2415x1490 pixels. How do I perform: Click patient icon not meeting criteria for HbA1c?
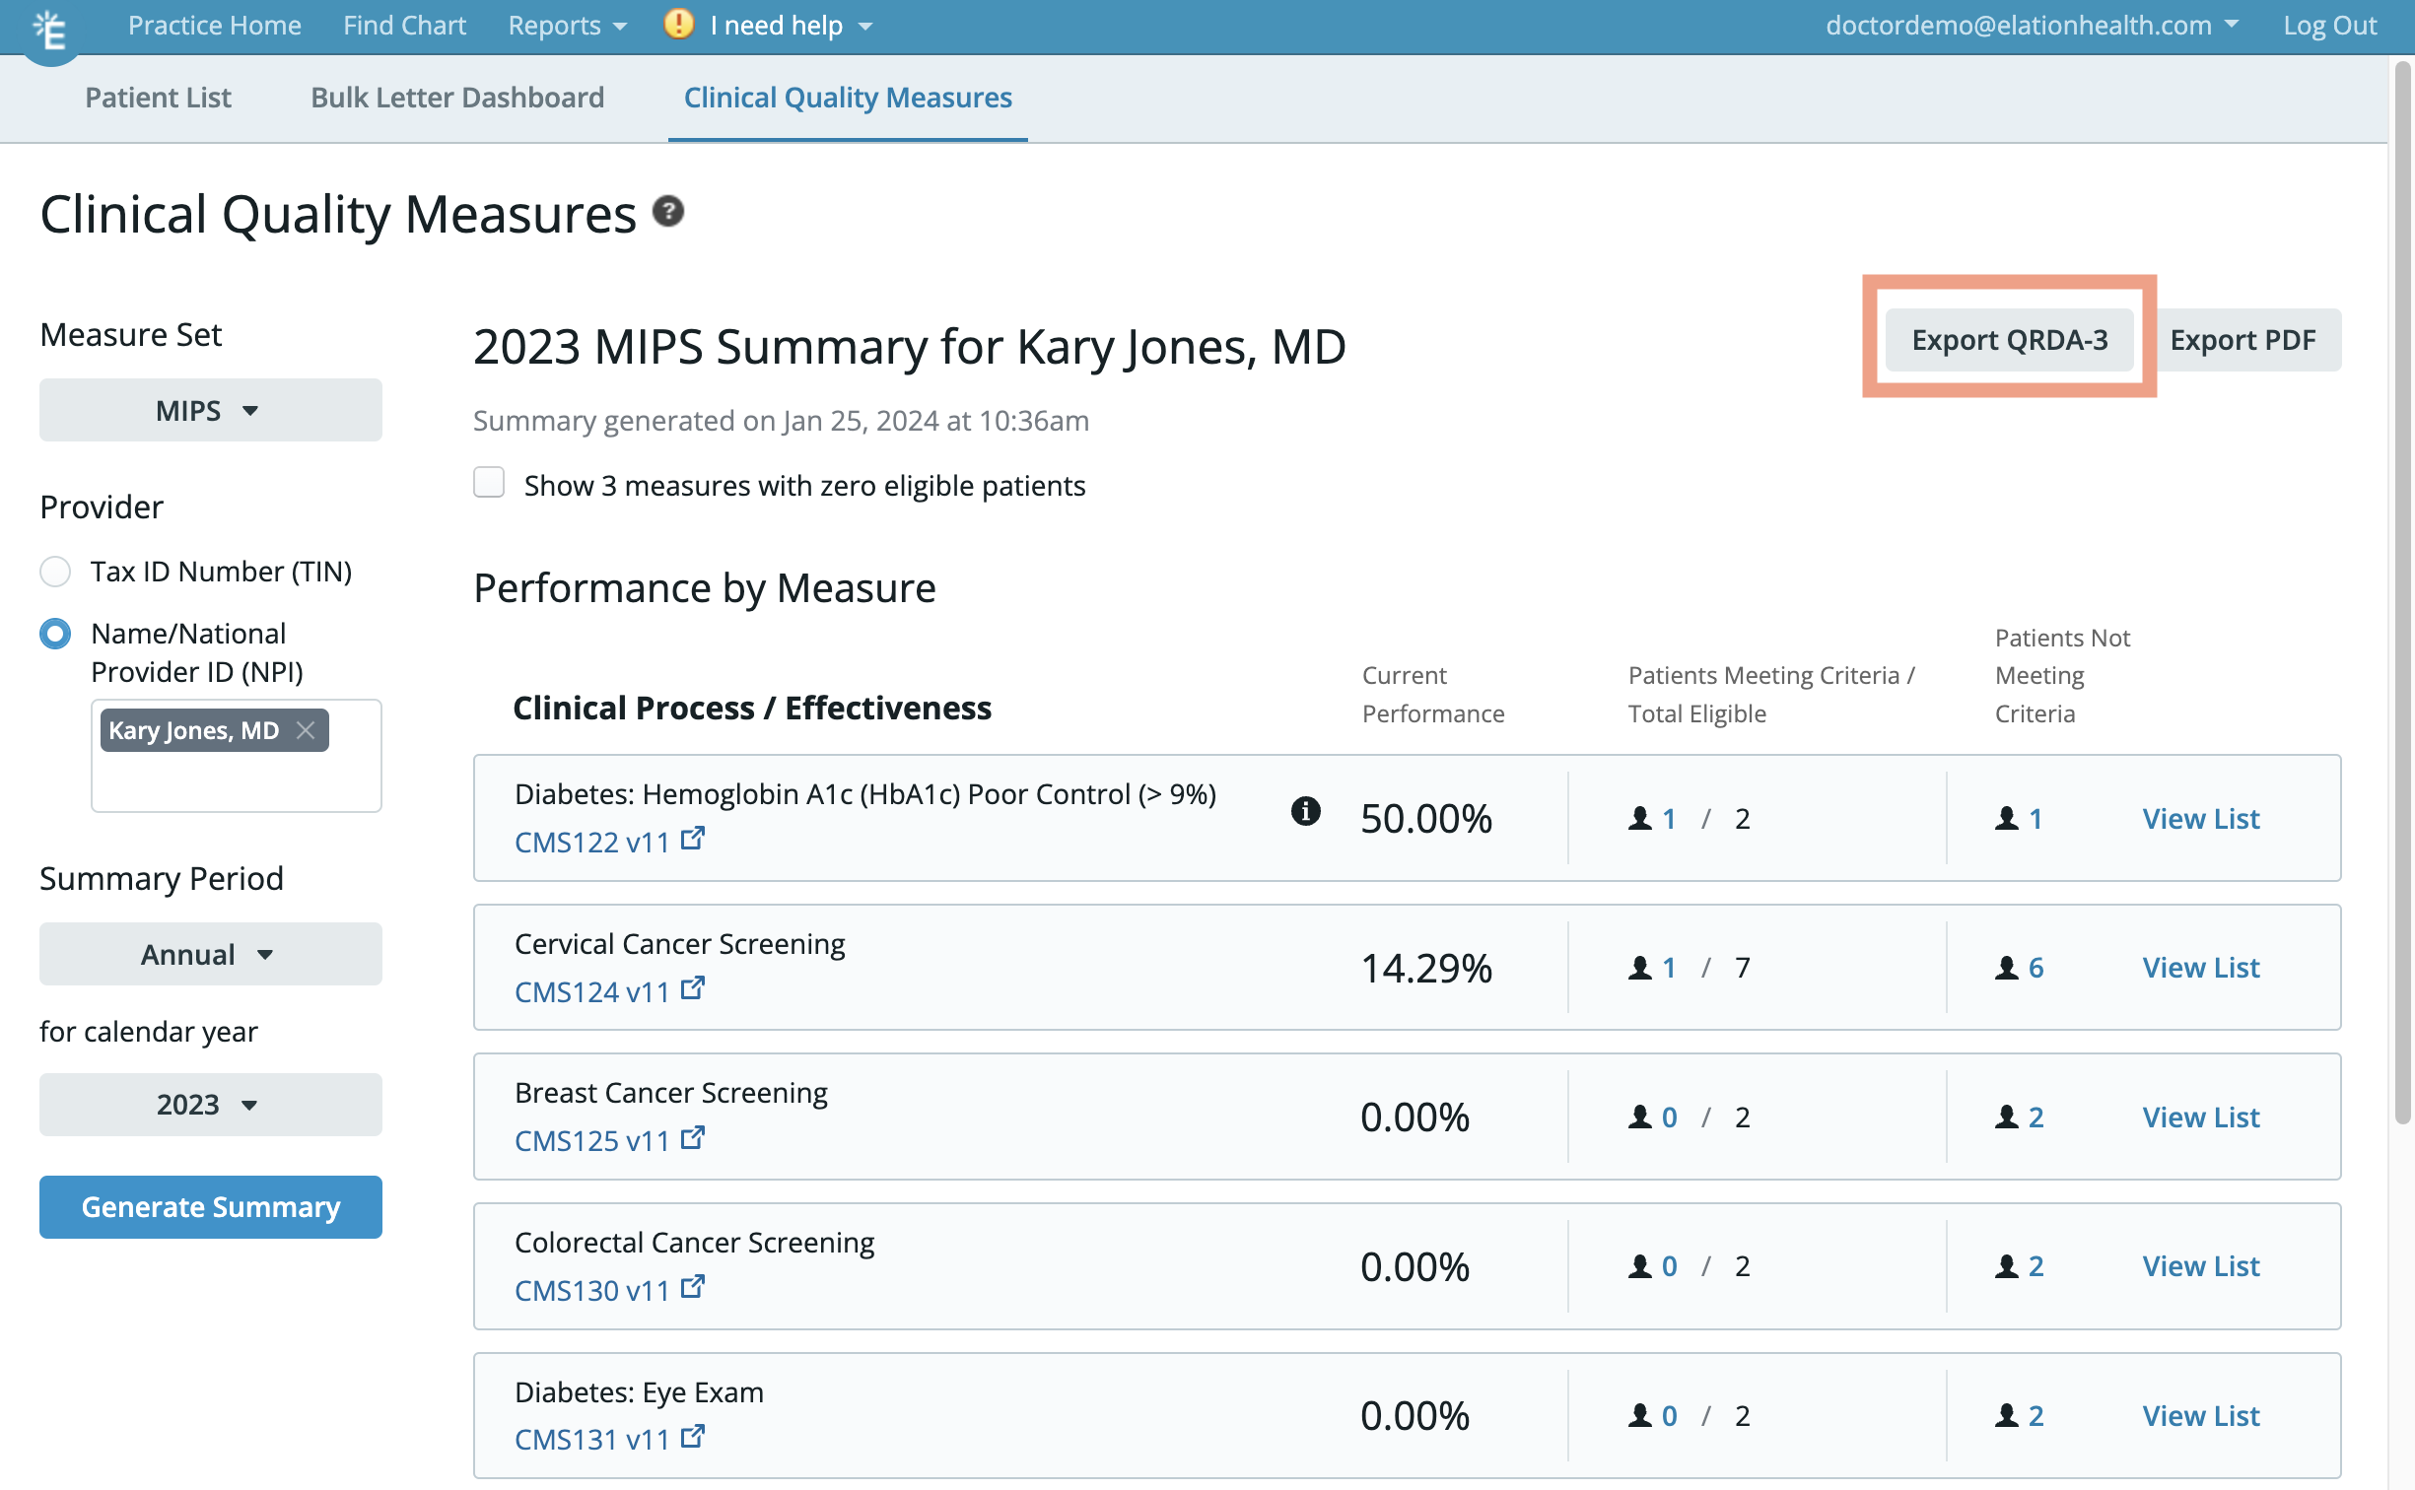(2006, 818)
